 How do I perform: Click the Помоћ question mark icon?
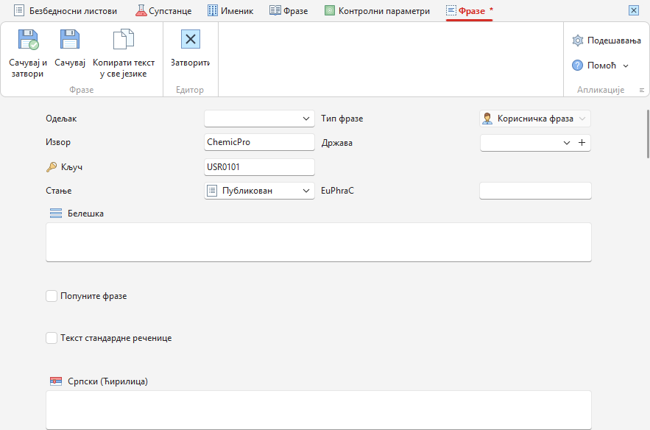coord(577,66)
